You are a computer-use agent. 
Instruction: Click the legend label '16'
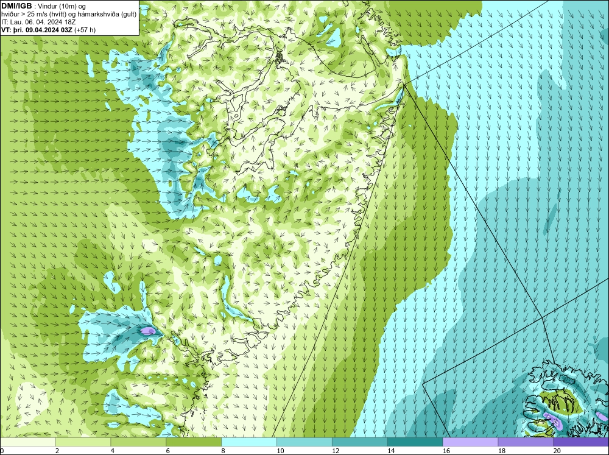pyautogui.click(x=446, y=451)
